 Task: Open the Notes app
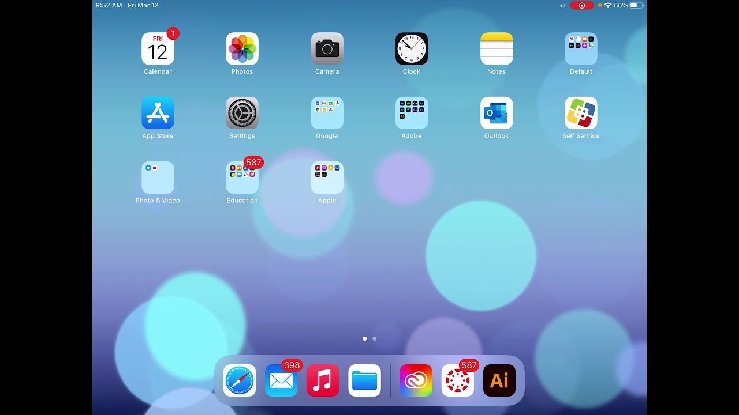497,48
